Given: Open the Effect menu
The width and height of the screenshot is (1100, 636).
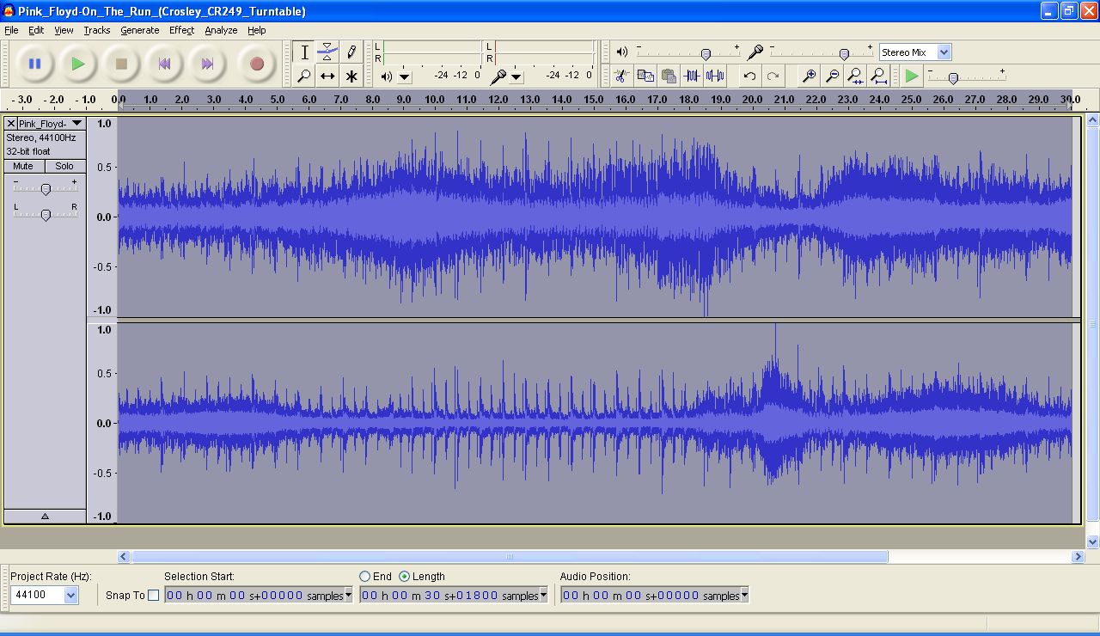Looking at the screenshot, I should pyautogui.click(x=181, y=30).
